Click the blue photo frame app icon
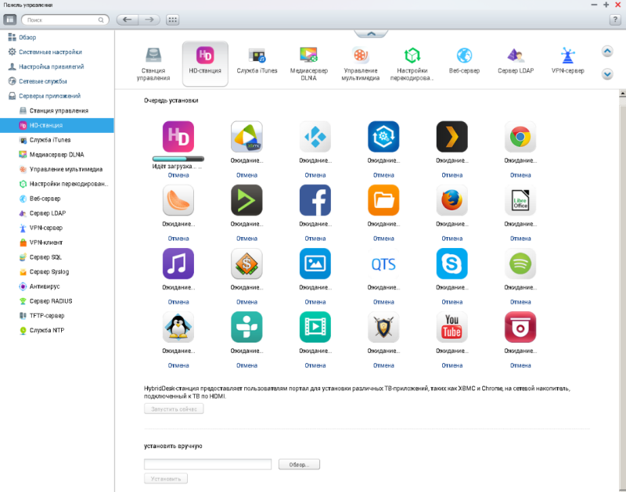The image size is (626, 492). (315, 264)
